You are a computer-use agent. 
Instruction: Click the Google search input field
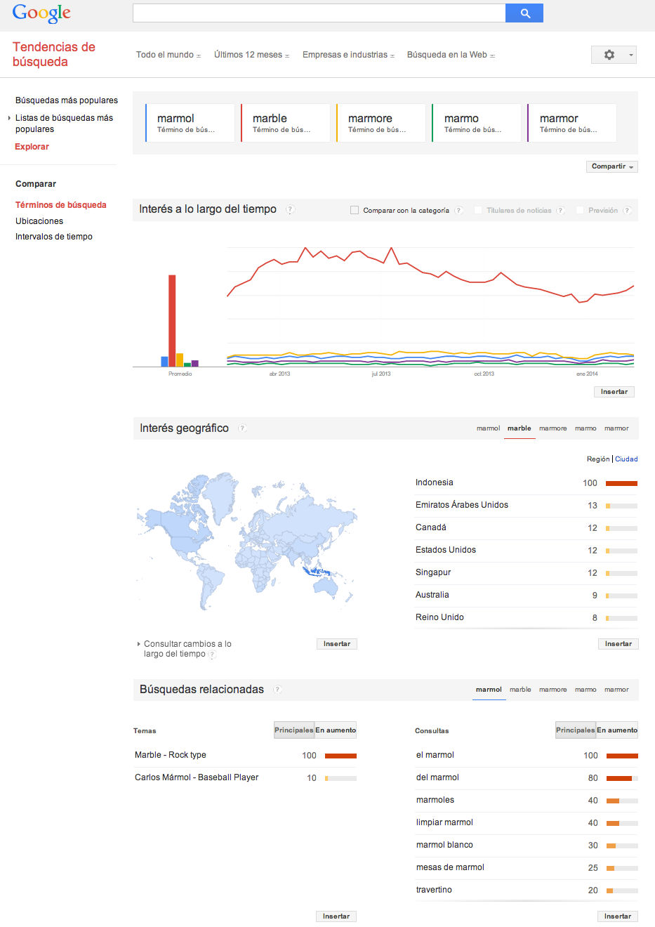click(x=319, y=13)
